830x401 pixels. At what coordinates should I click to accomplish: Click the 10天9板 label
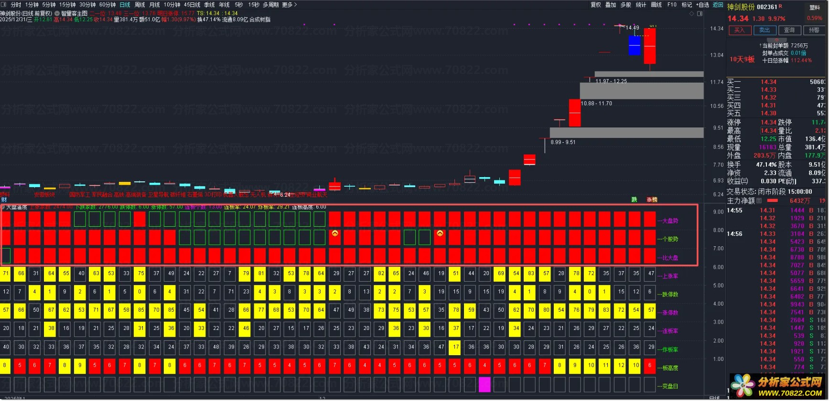coord(742,59)
